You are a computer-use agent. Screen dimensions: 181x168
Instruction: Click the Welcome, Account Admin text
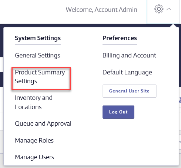pos(101,10)
